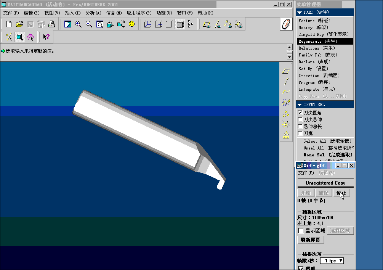Click message area scrollbar up arrow

point(290,47)
